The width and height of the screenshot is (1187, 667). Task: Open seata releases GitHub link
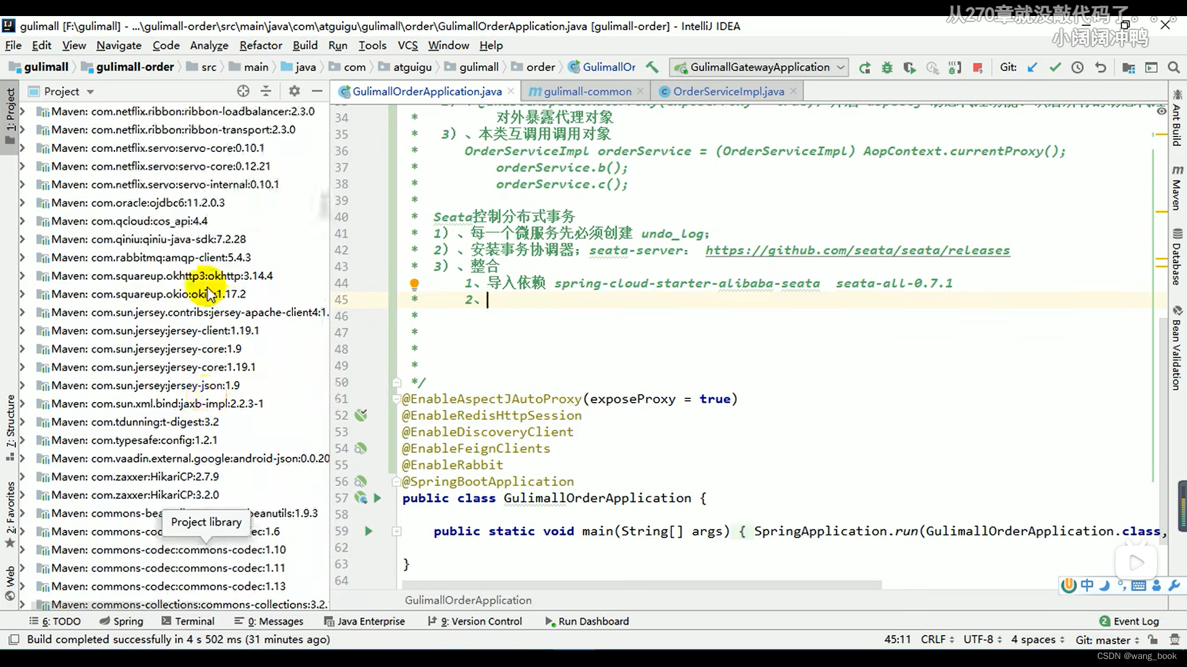pyautogui.click(x=857, y=250)
